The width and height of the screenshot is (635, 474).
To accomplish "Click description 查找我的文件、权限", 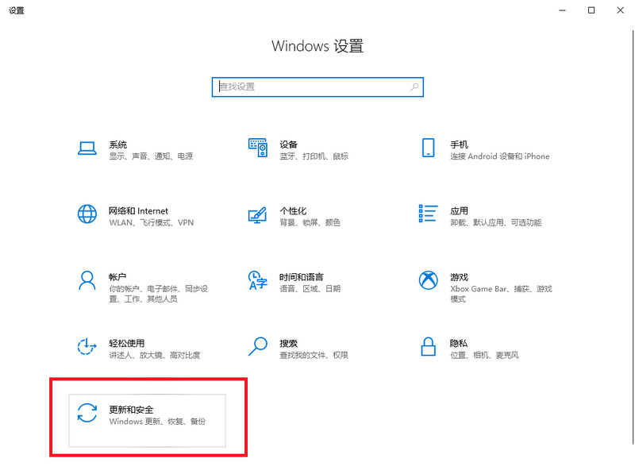I will [314, 355].
